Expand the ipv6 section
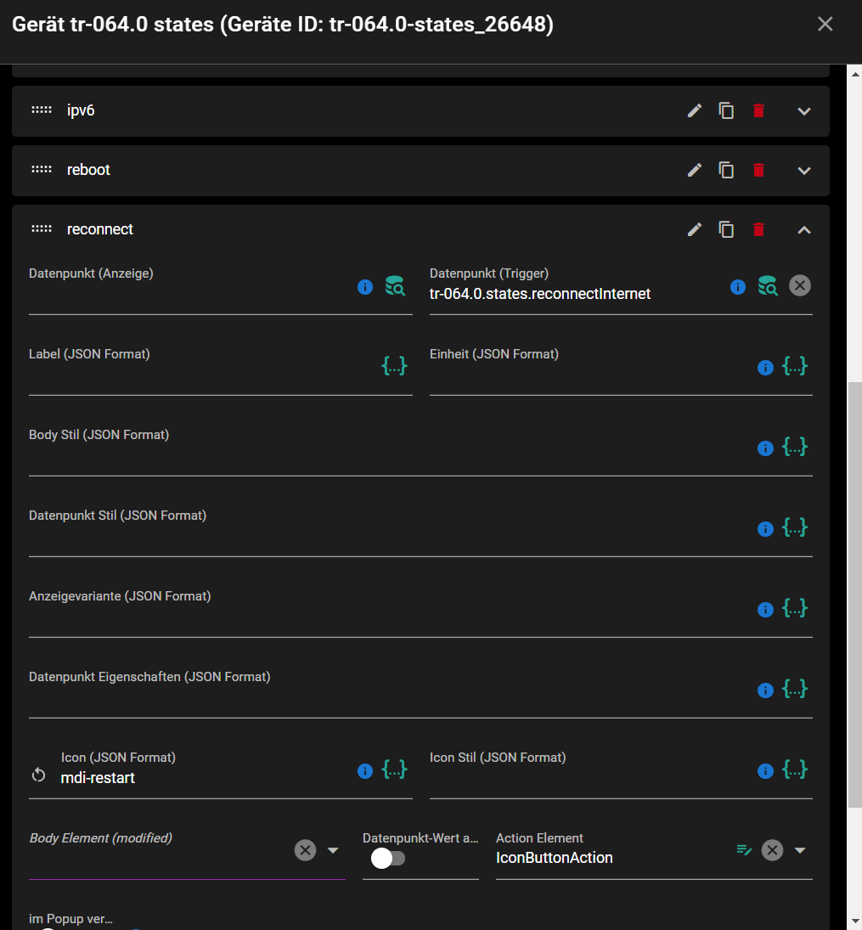The width and height of the screenshot is (862, 930). click(804, 111)
